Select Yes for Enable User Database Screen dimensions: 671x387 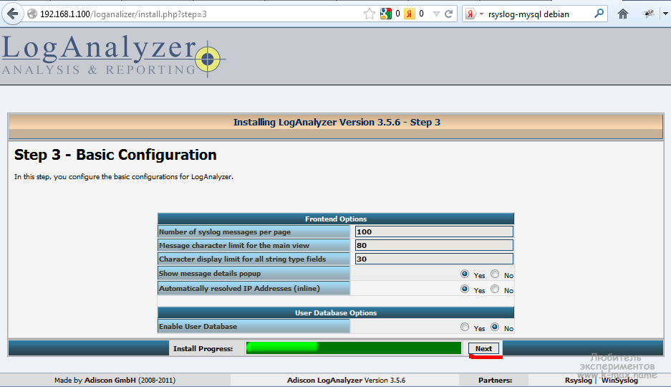point(464,327)
